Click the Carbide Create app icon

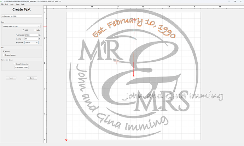pos(1,1)
